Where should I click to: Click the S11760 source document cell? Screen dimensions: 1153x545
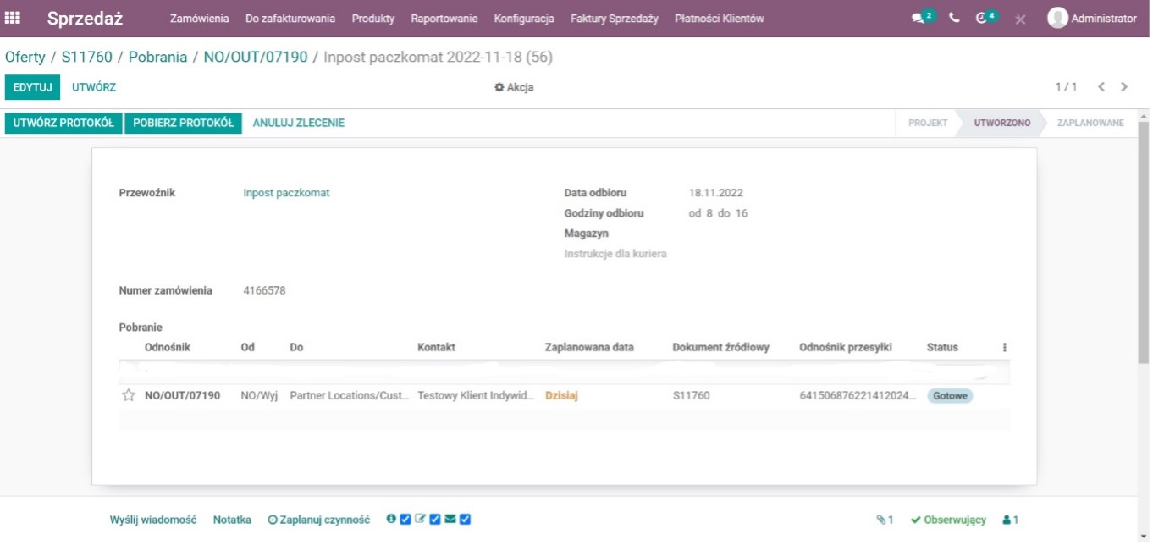point(691,395)
